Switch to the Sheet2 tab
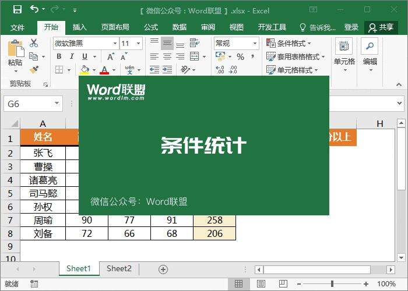Screen dimensions: 408x291 119,268
